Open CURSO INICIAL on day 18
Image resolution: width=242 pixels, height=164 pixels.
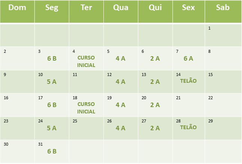(86, 108)
